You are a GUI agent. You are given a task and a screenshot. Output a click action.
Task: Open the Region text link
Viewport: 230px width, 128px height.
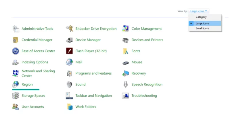pos(27,84)
